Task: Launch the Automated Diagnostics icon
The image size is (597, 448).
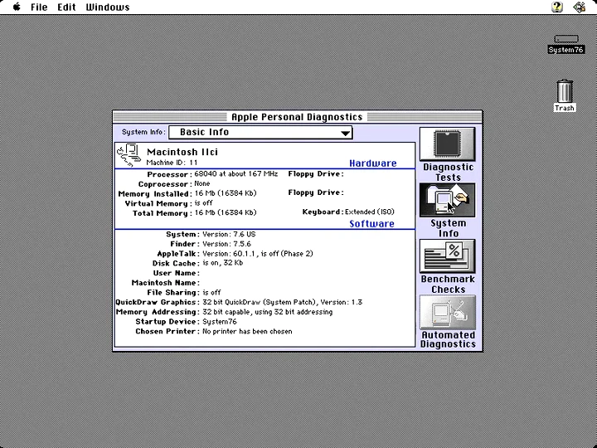Action: tap(448, 312)
